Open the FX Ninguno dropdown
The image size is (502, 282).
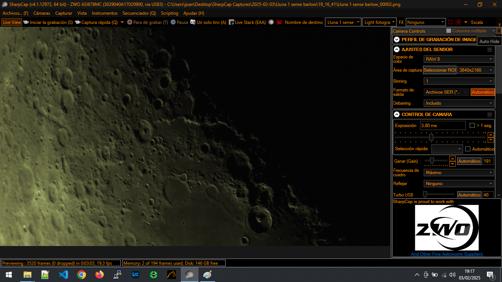(x=426, y=22)
